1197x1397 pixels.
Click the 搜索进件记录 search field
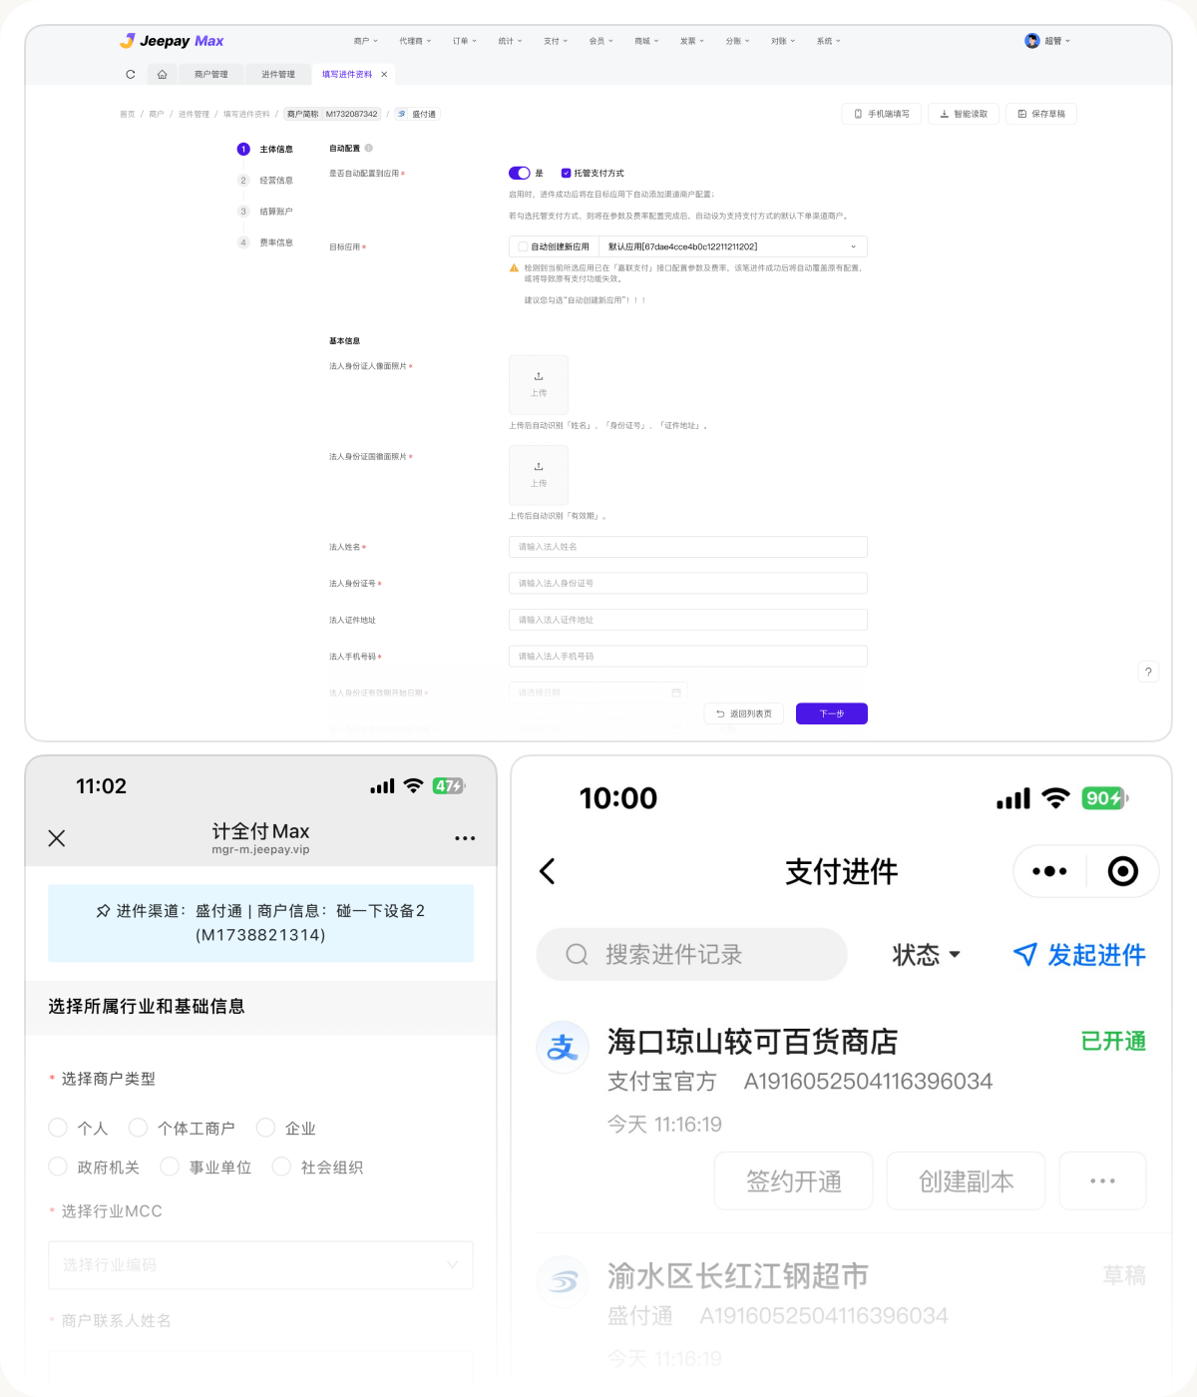pos(692,955)
